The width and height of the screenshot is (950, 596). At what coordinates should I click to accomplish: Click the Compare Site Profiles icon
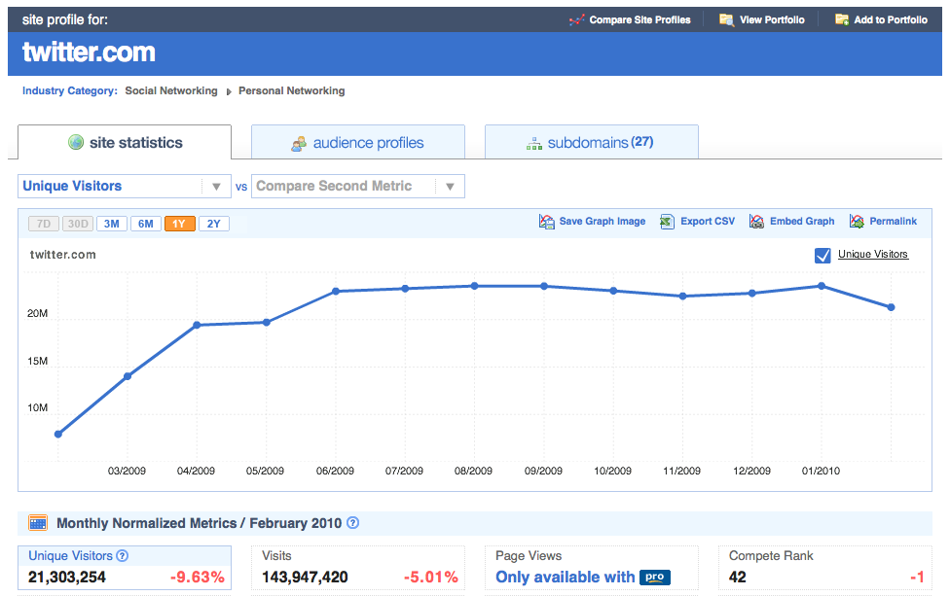(x=577, y=19)
